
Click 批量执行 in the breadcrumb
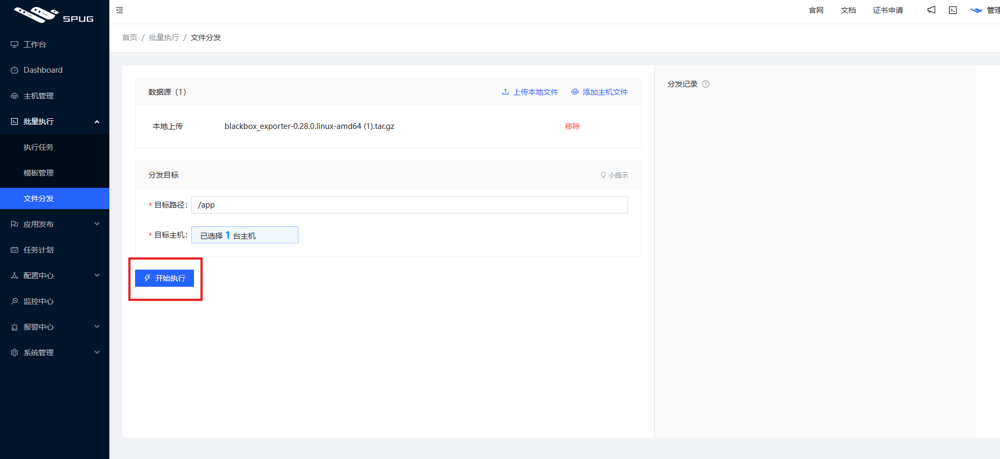164,37
